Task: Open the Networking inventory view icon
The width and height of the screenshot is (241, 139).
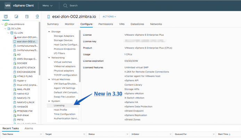Action: coord(37,16)
